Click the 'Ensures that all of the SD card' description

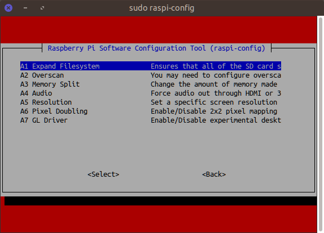[x=216, y=66]
